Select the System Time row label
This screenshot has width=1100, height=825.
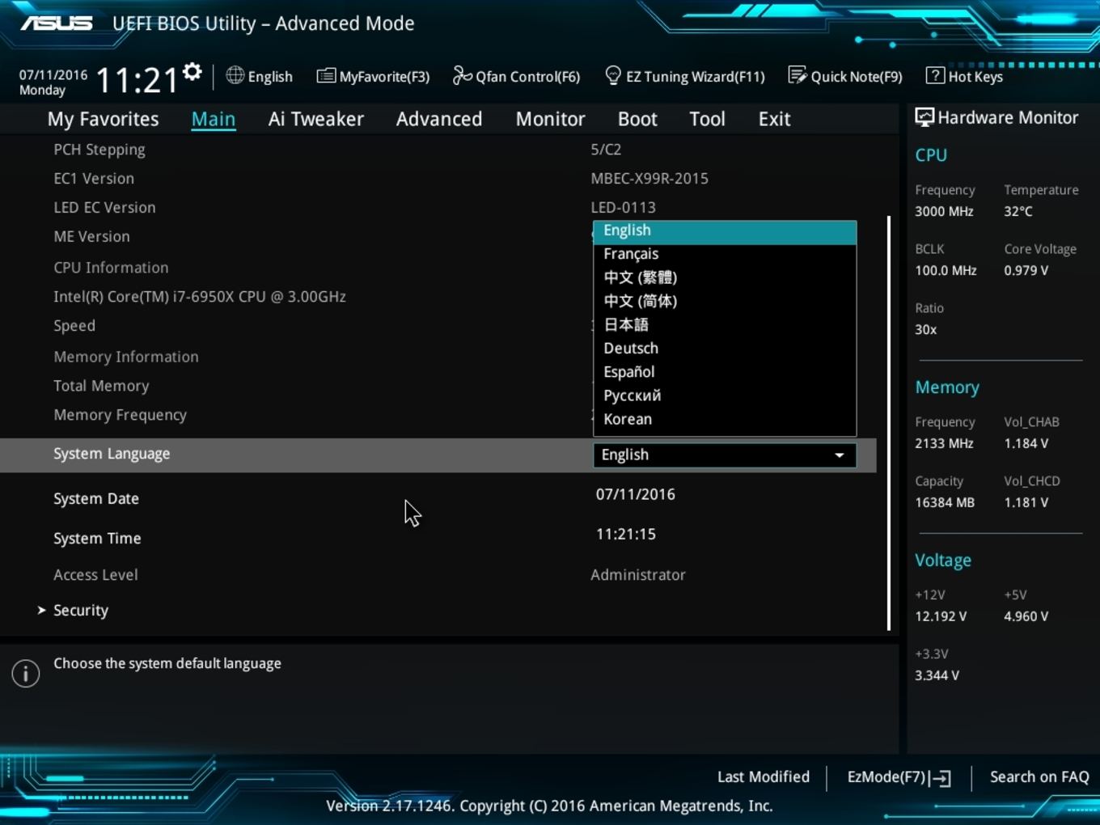coord(97,539)
